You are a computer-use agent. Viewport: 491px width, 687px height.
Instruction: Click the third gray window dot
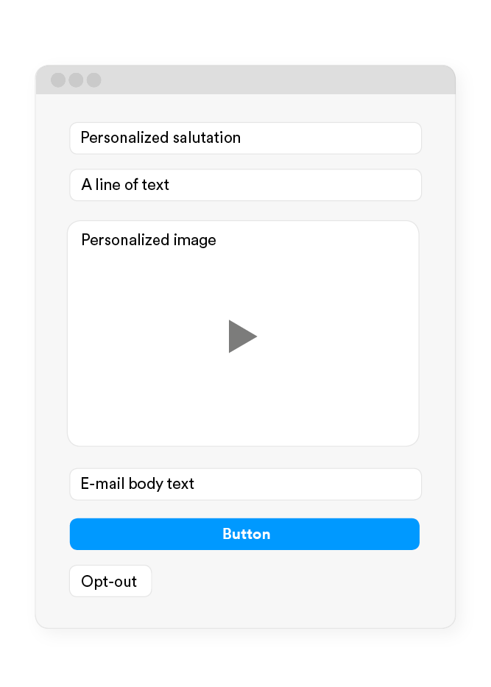pyautogui.click(x=93, y=80)
